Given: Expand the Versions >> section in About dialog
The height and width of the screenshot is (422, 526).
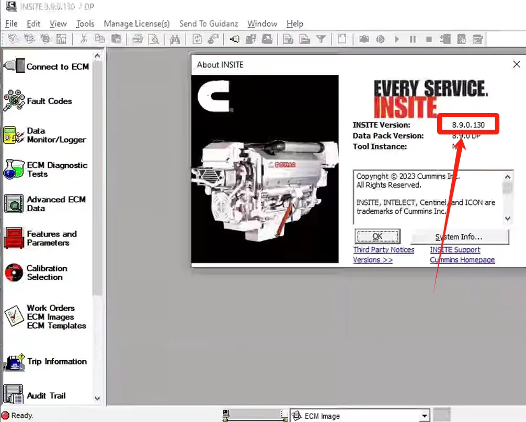Looking at the screenshot, I should (372, 260).
